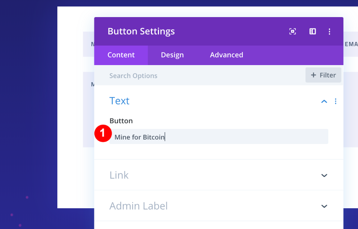Open the Advanced tab

[226, 55]
